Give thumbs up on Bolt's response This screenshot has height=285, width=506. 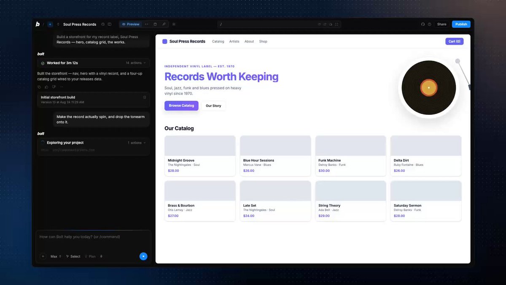(x=46, y=87)
